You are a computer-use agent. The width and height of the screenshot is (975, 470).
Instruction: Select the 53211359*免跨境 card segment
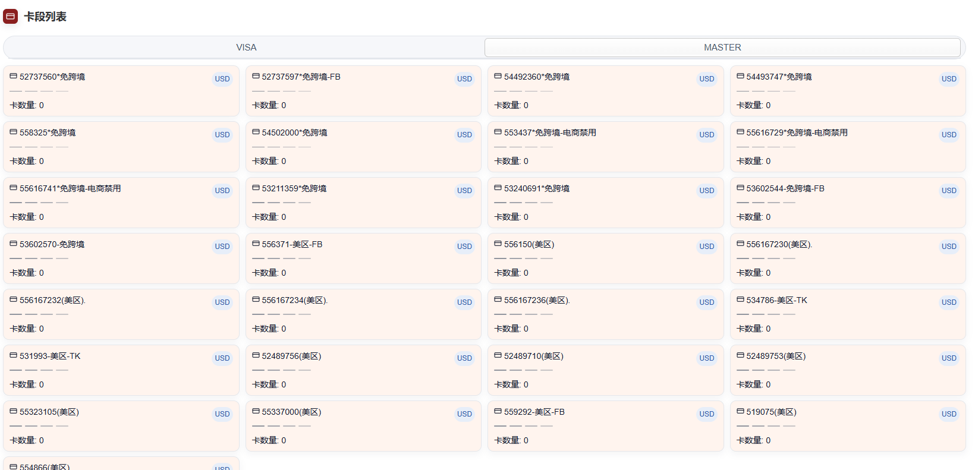point(363,203)
